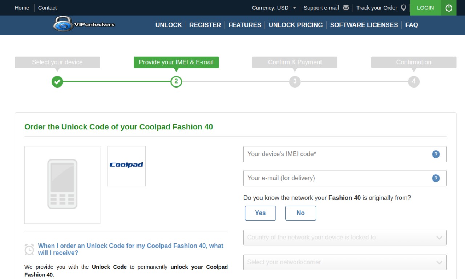Open Country of the network dropdown
This screenshot has height=279, width=465.
(x=345, y=238)
